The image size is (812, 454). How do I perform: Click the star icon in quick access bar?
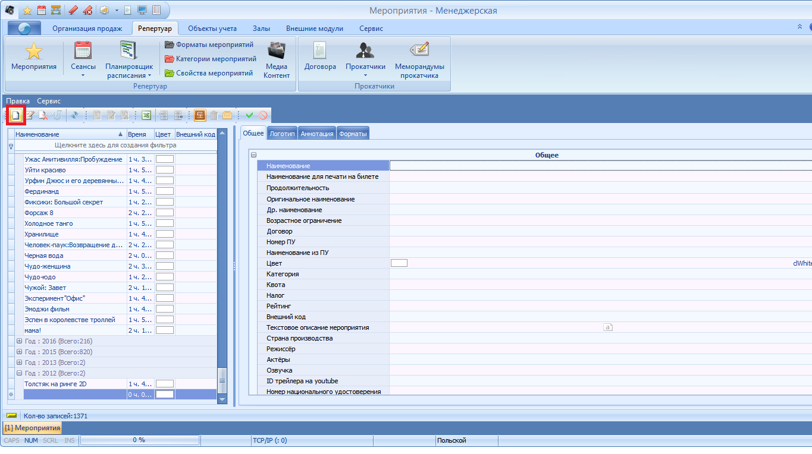27,10
